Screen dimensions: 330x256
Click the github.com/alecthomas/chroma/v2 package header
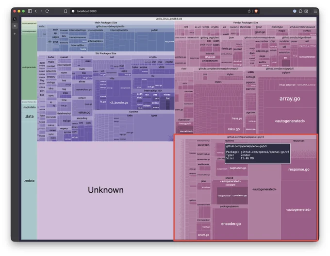click(x=218, y=68)
